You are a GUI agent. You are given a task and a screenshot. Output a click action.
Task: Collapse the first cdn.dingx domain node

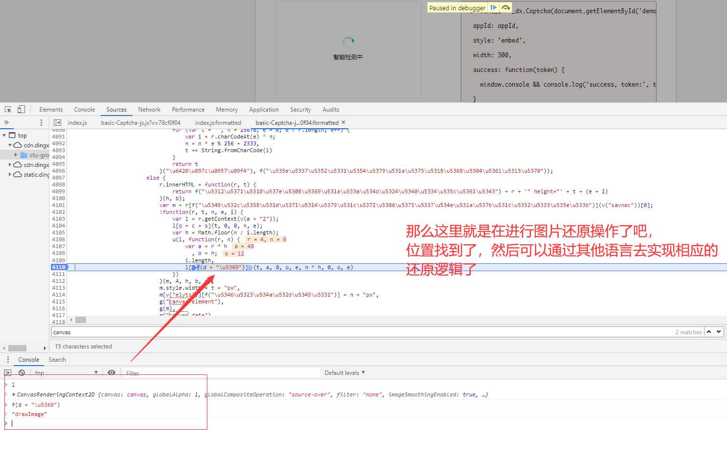(10, 145)
